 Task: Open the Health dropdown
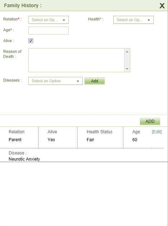click(133, 20)
